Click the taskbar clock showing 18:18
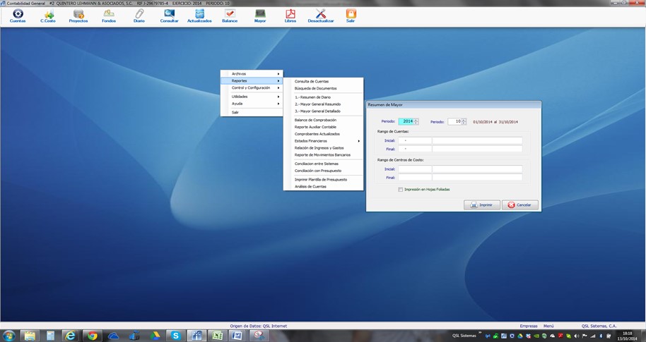The image size is (646, 342). pyautogui.click(x=627, y=336)
